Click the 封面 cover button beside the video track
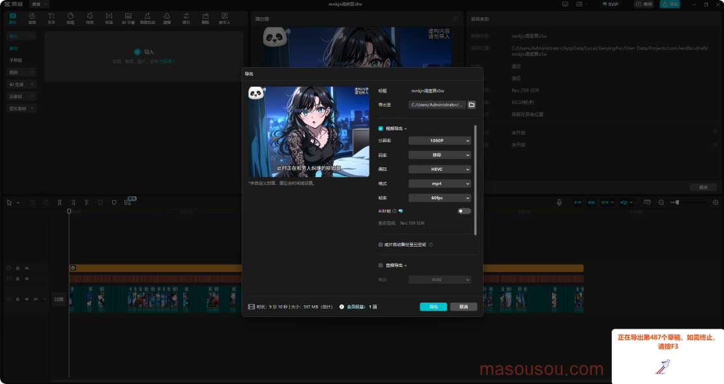The width and height of the screenshot is (724, 384). point(59,299)
